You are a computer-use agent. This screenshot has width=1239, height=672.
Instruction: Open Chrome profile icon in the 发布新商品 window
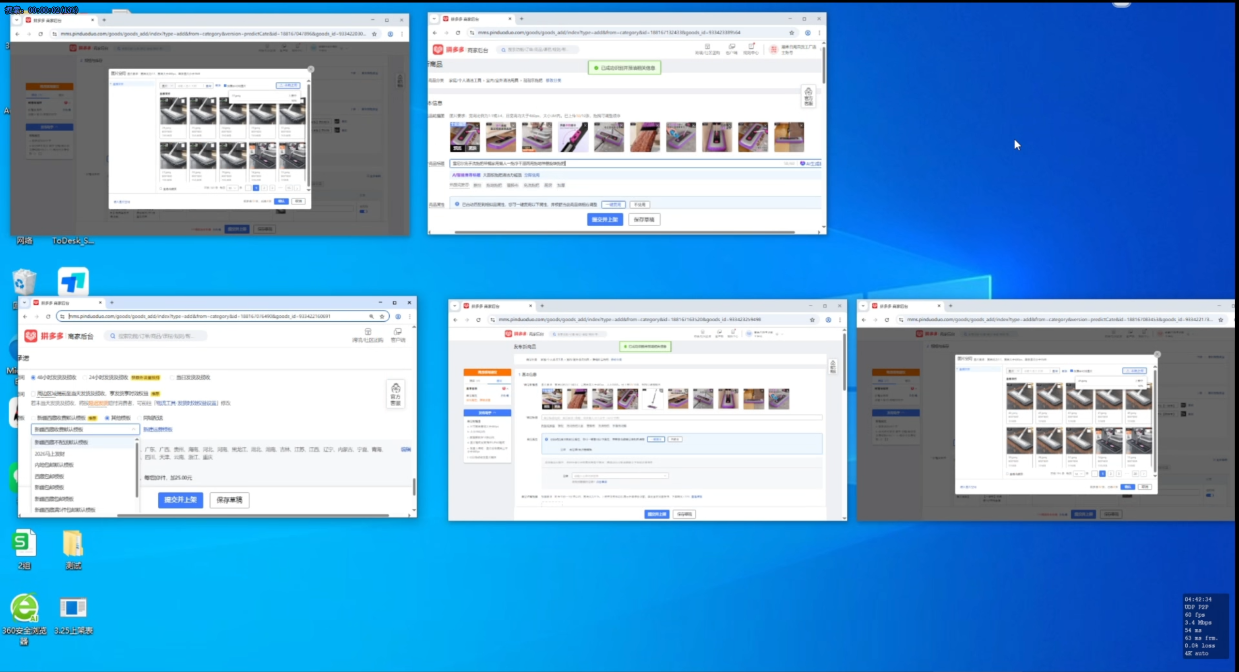tap(828, 320)
